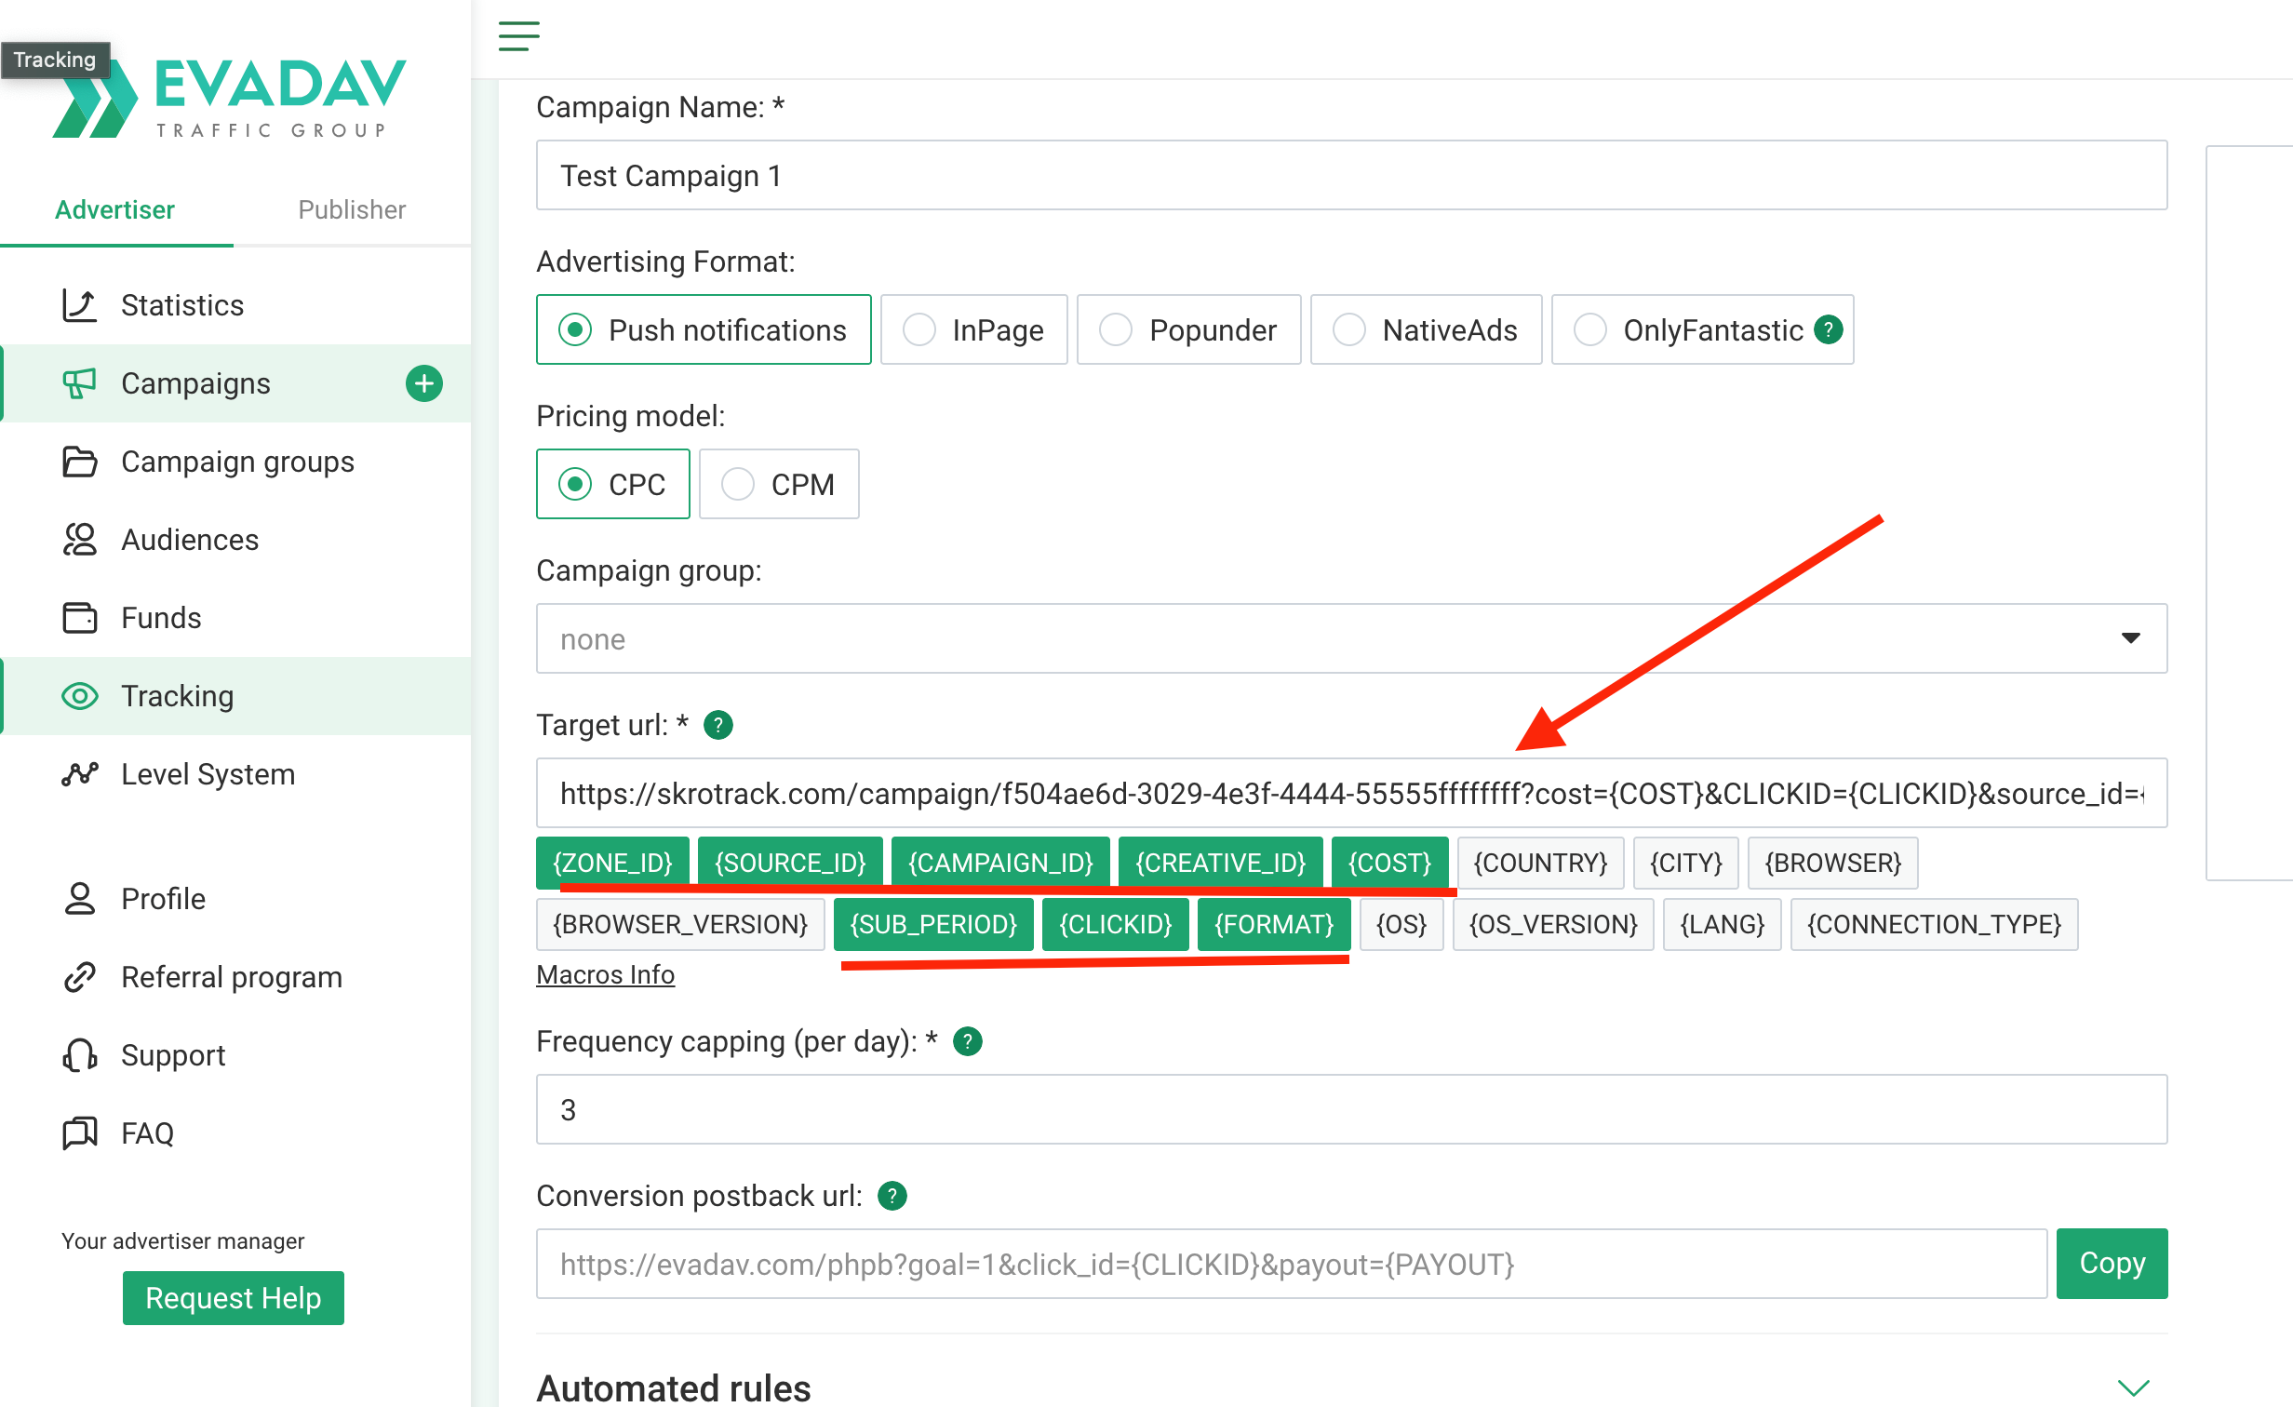The height and width of the screenshot is (1407, 2293).
Task: Click the Target url help icon
Action: (717, 725)
